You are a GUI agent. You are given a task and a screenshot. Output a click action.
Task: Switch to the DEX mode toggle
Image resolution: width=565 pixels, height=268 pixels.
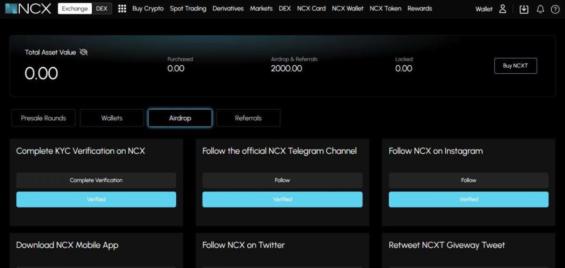pos(102,8)
